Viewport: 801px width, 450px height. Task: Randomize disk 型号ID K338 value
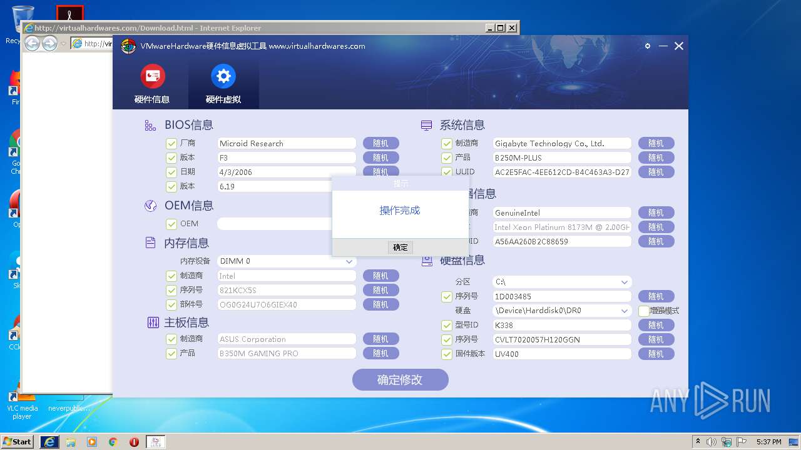(x=656, y=325)
